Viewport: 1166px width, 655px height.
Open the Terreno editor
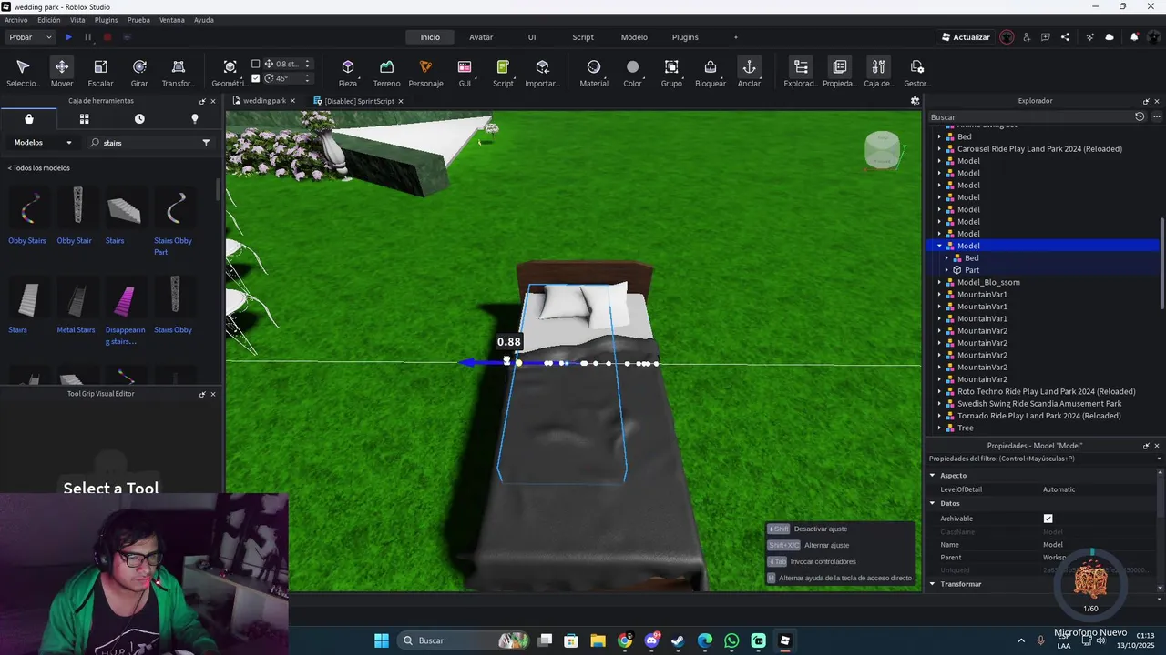coord(386,73)
